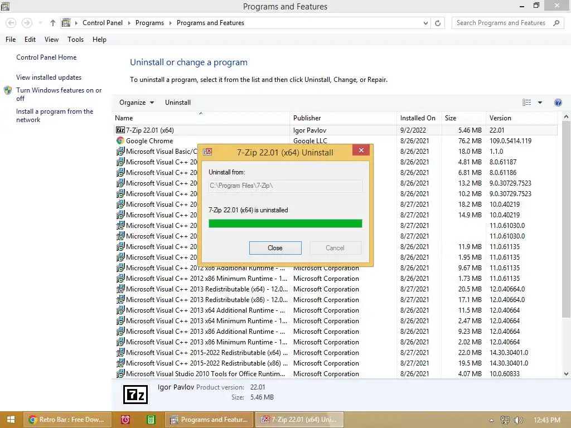This screenshot has height=428, width=571.
Task: Click the Uninstall from path field
Action: tap(285, 186)
